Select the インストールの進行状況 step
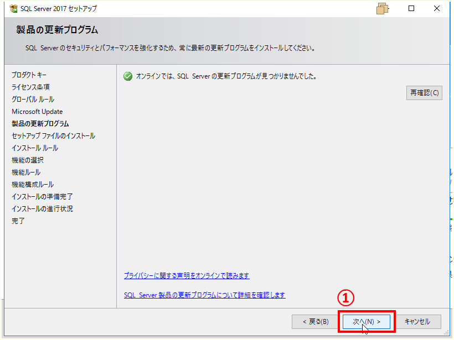Screen dimensions: 454x340 42,208
